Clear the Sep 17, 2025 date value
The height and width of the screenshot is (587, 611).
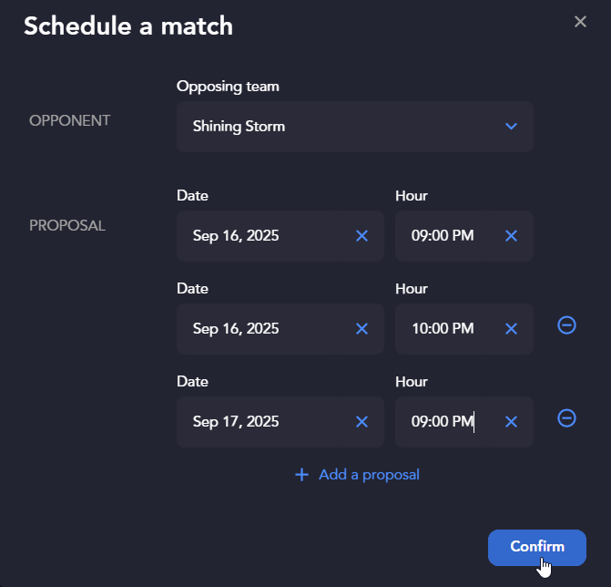362,422
